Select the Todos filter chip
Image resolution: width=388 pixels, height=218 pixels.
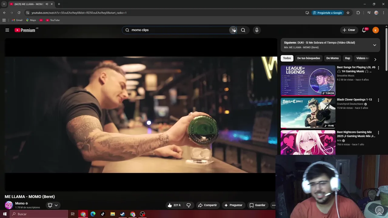[x=287, y=58]
